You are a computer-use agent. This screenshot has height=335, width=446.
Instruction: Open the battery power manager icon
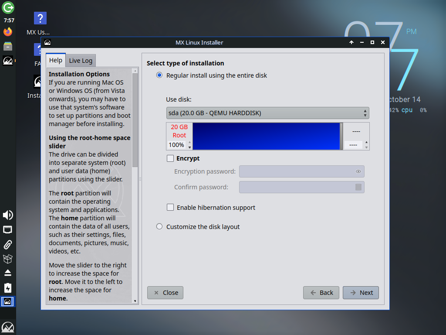(8, 288)
